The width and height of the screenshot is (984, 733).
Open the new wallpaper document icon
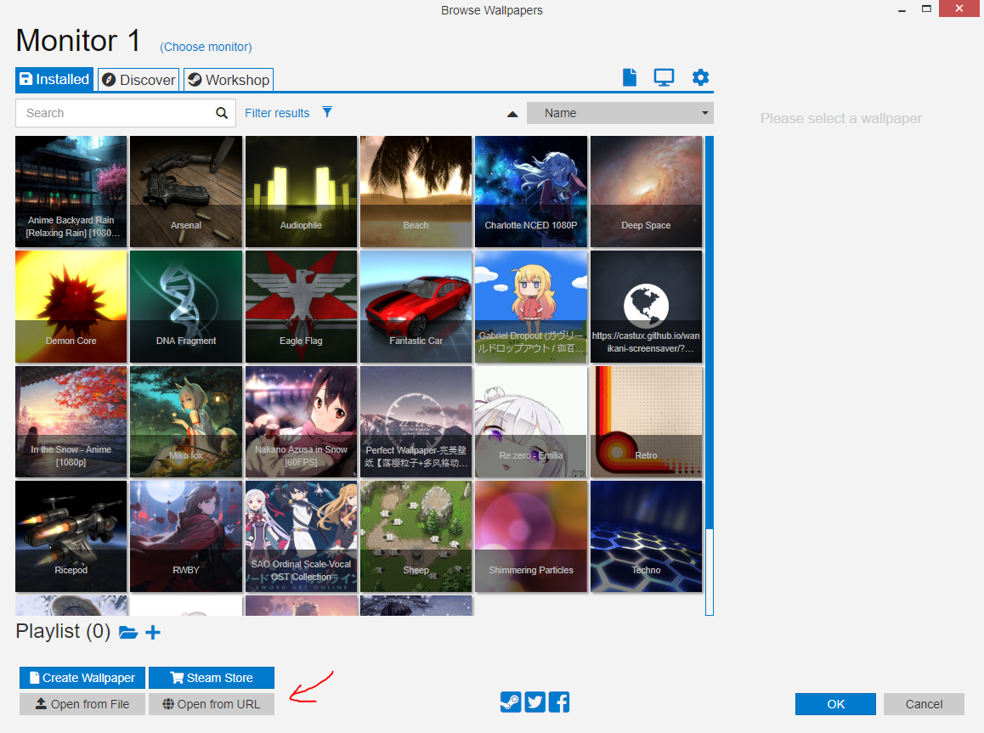click(629, 76)
